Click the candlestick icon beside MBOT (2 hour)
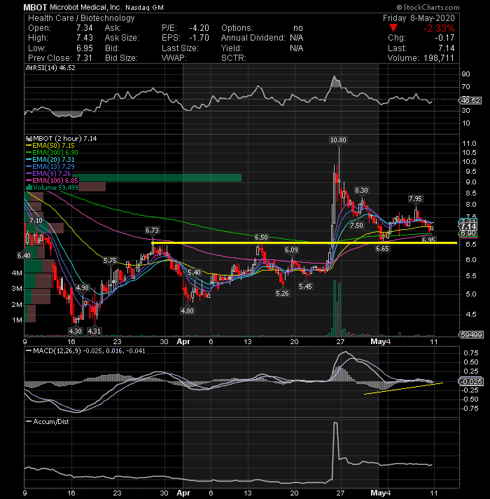 click(29, 139)
